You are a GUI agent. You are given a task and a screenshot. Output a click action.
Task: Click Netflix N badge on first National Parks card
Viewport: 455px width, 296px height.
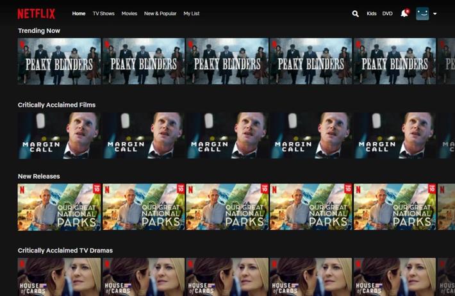tap(22, 190)
